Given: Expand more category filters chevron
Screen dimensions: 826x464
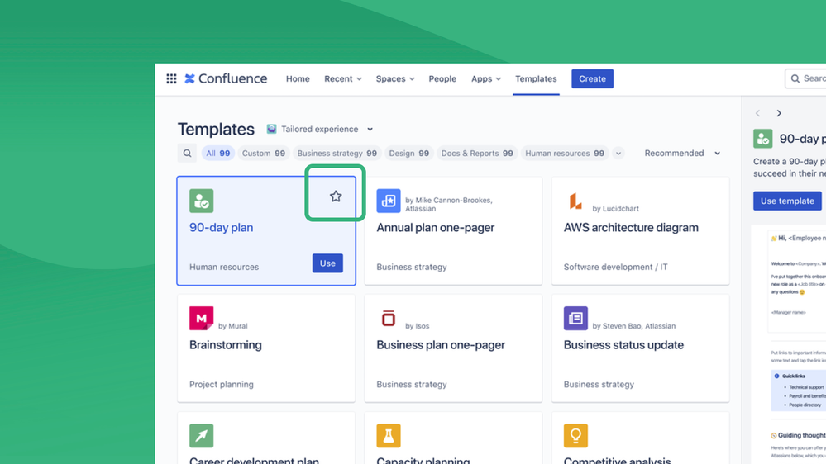Looking at the screenshot, I should pyautogui.click(x=618, y=153).
